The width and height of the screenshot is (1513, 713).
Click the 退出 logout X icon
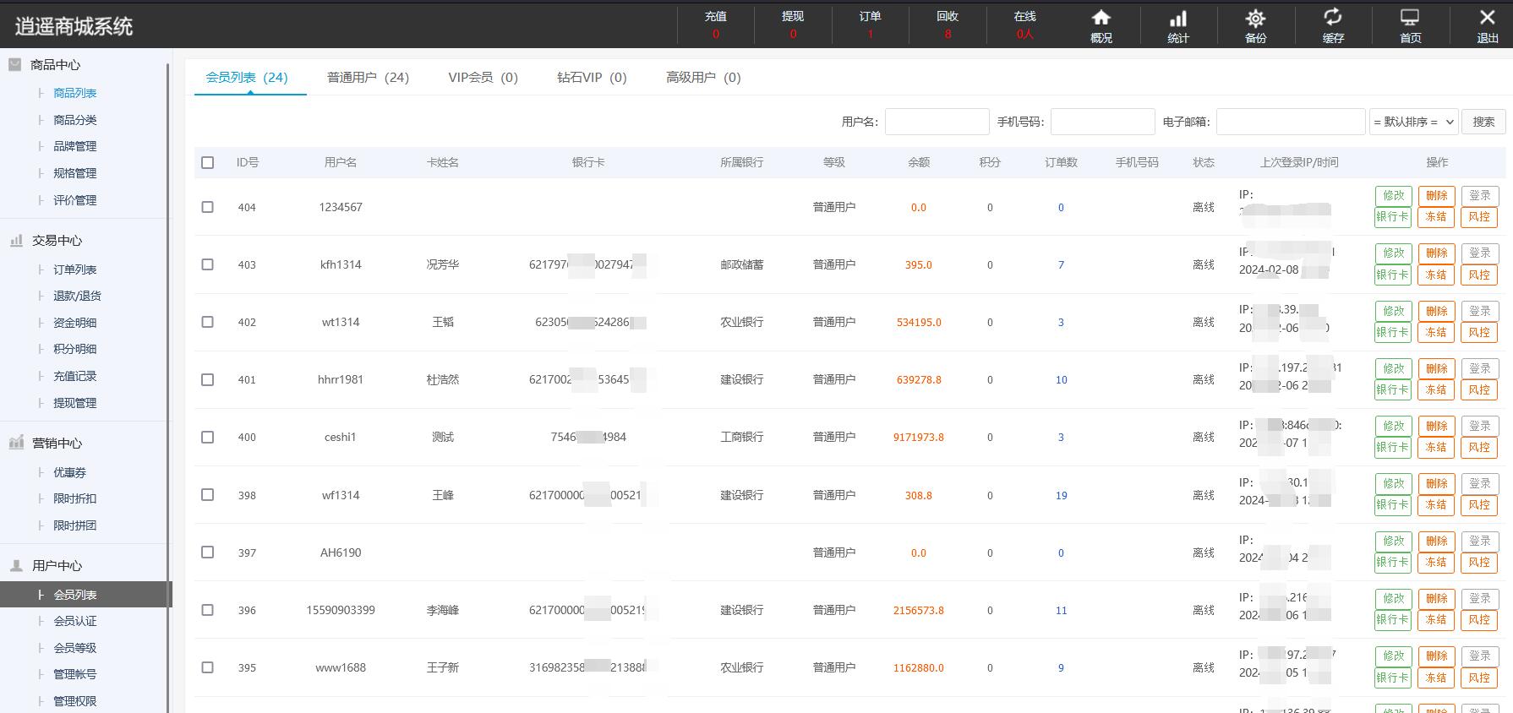click(1488, 17)
